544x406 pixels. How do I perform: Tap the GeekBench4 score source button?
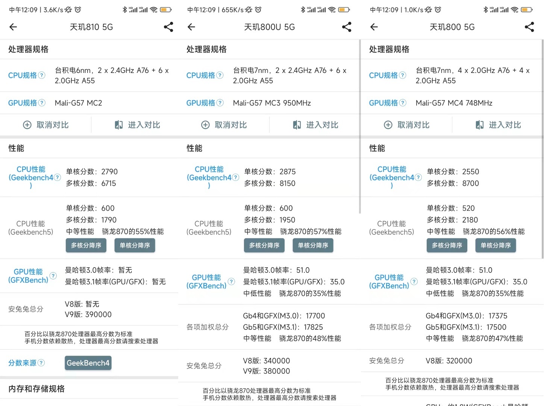[x=88, y=363]
